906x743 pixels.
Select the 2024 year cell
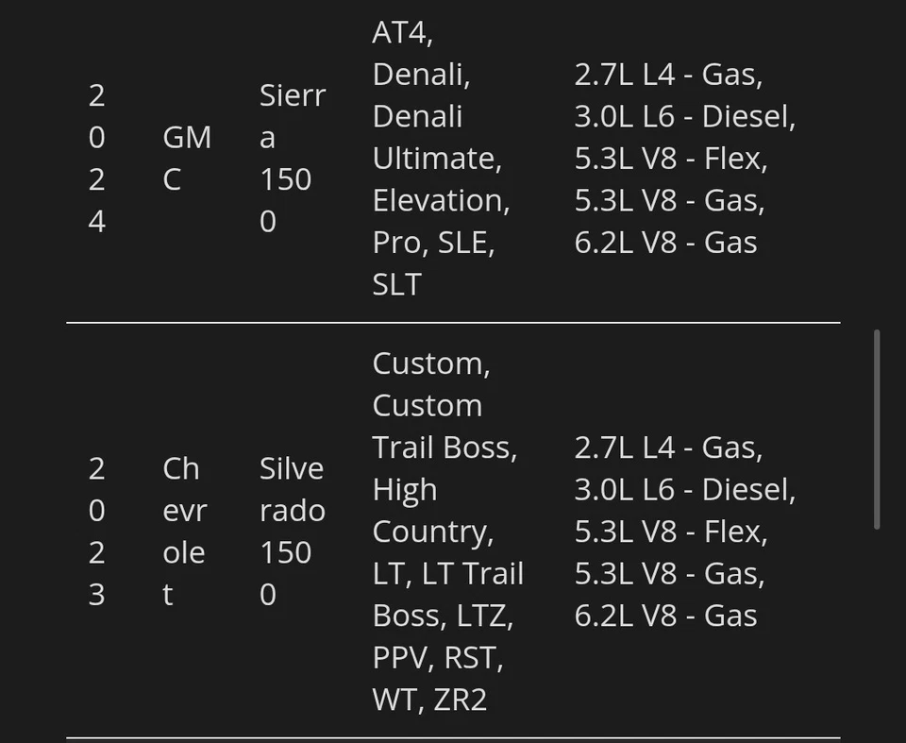[97, 158]
